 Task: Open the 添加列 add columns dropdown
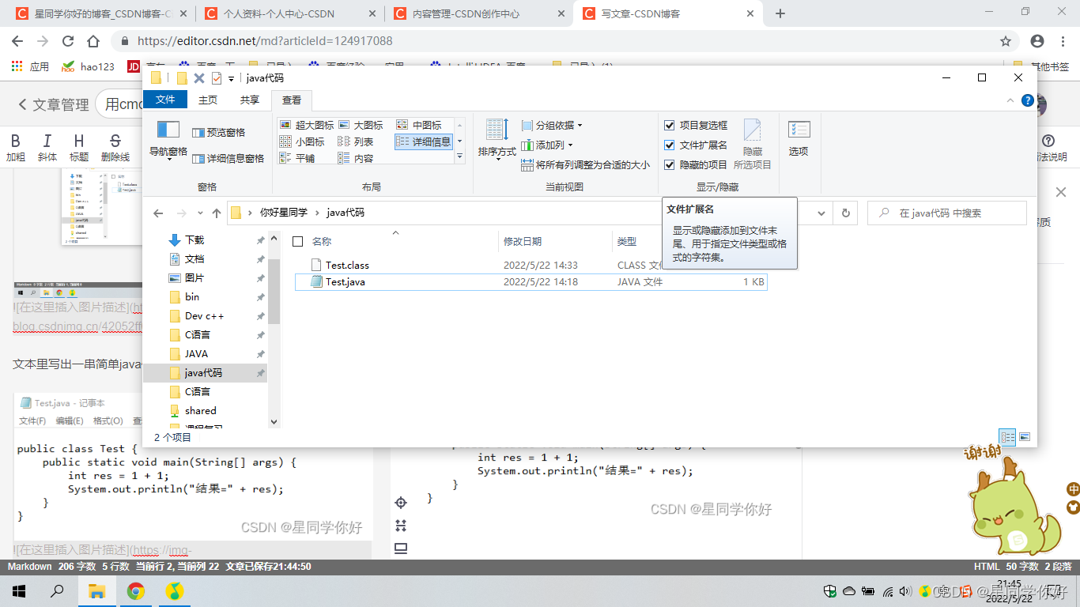547,145
